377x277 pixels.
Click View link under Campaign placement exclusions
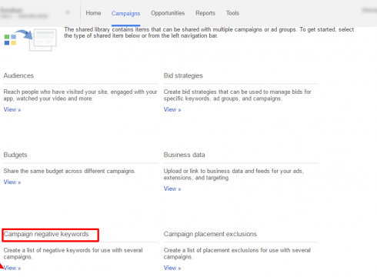coord(172,268)
